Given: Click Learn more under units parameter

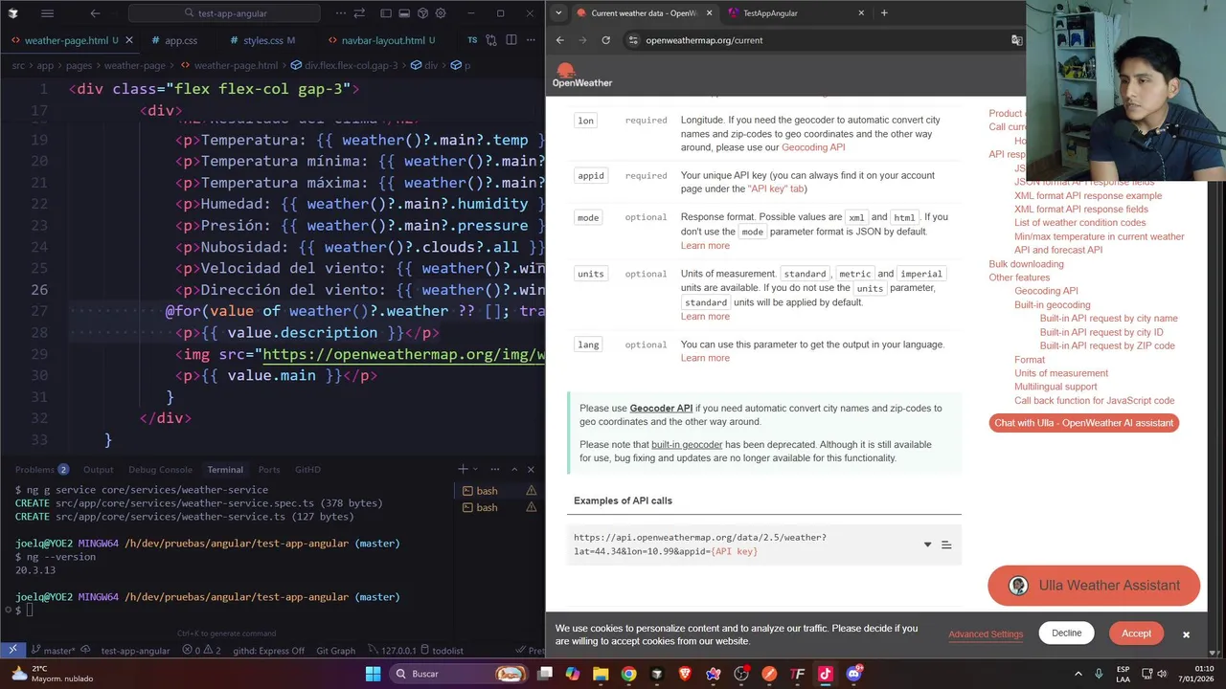Looking at the screenshot, I should [705, 317].
